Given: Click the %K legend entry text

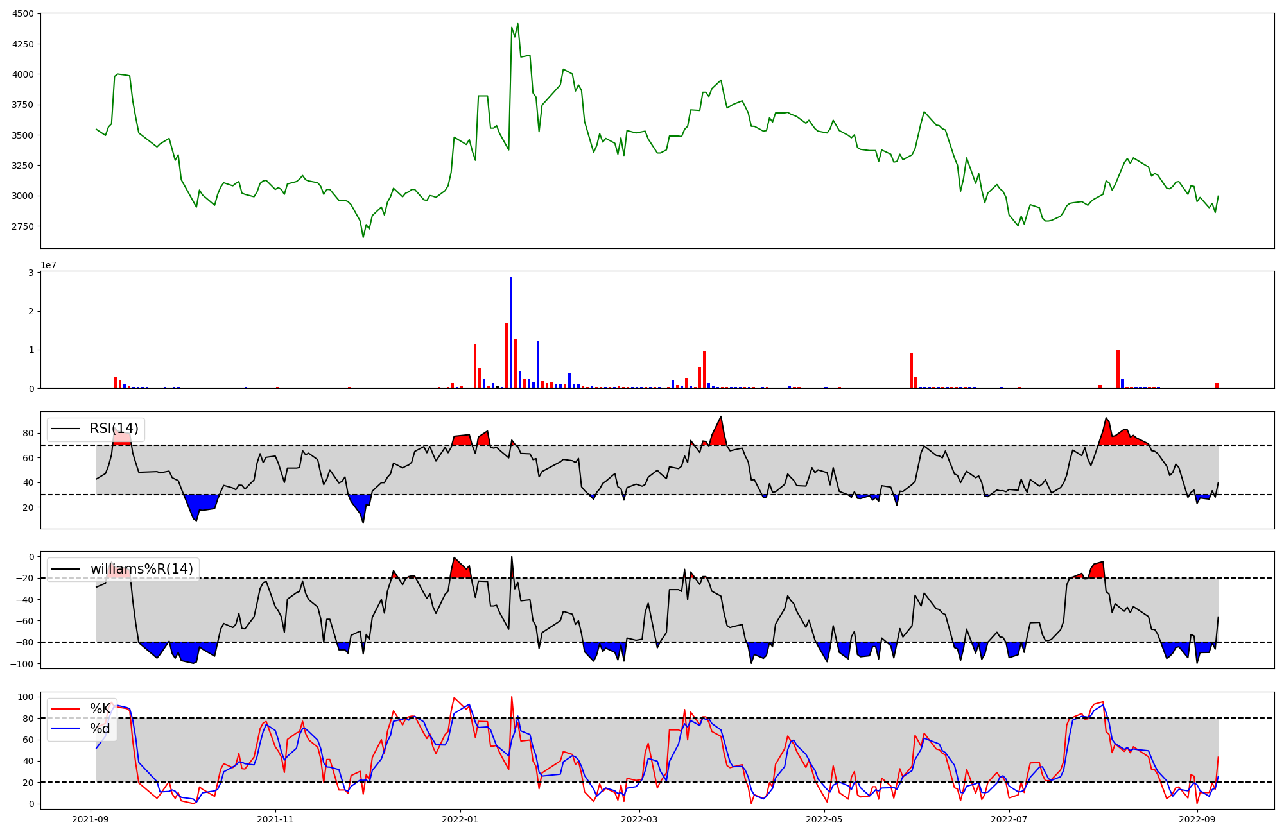Looking at the screenshot, I should [100, 709].
